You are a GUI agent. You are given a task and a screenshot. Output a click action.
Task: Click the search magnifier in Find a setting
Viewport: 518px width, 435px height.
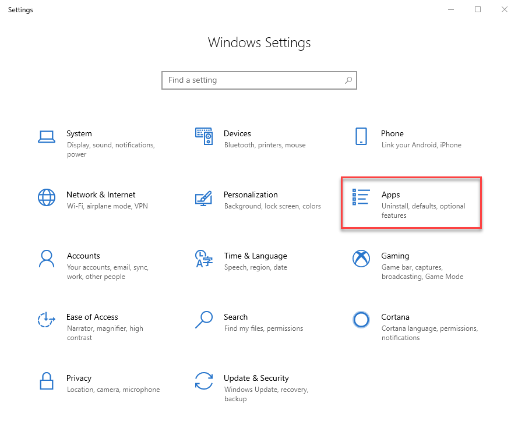(x=348, y=80)
